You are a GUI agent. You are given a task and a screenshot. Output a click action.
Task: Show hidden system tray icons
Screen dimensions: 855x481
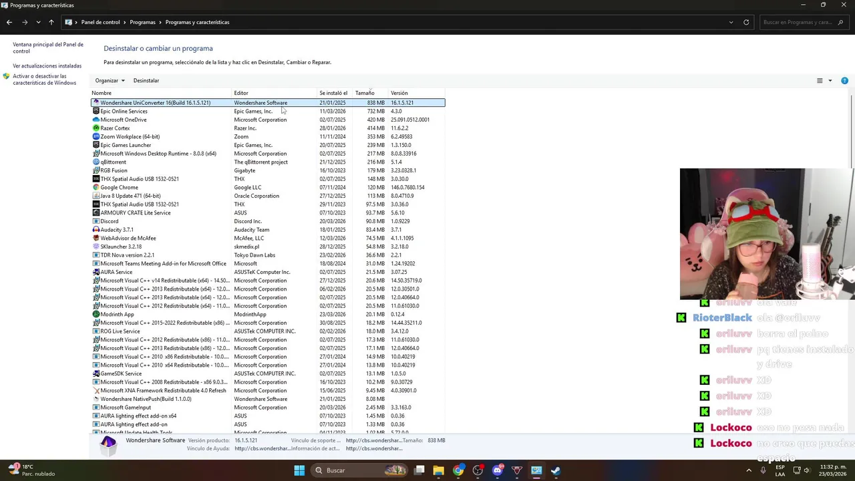749,470
